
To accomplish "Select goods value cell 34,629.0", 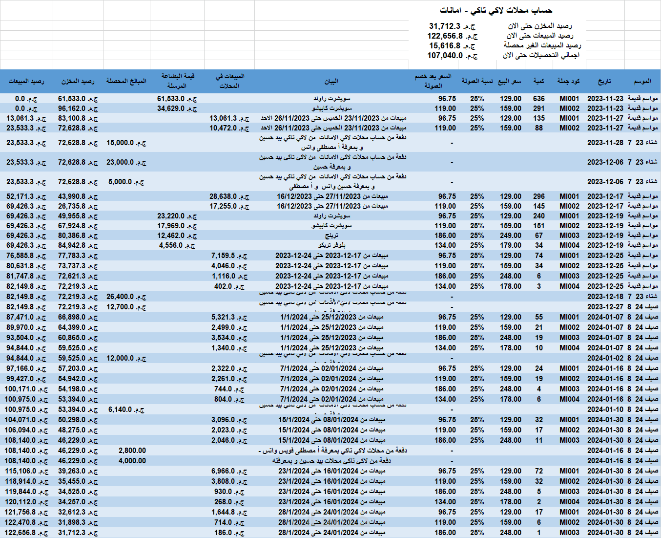I will (177, 108).
